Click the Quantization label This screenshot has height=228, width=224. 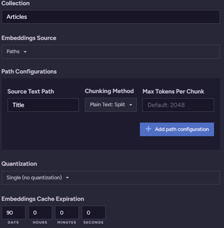point(19,164)
